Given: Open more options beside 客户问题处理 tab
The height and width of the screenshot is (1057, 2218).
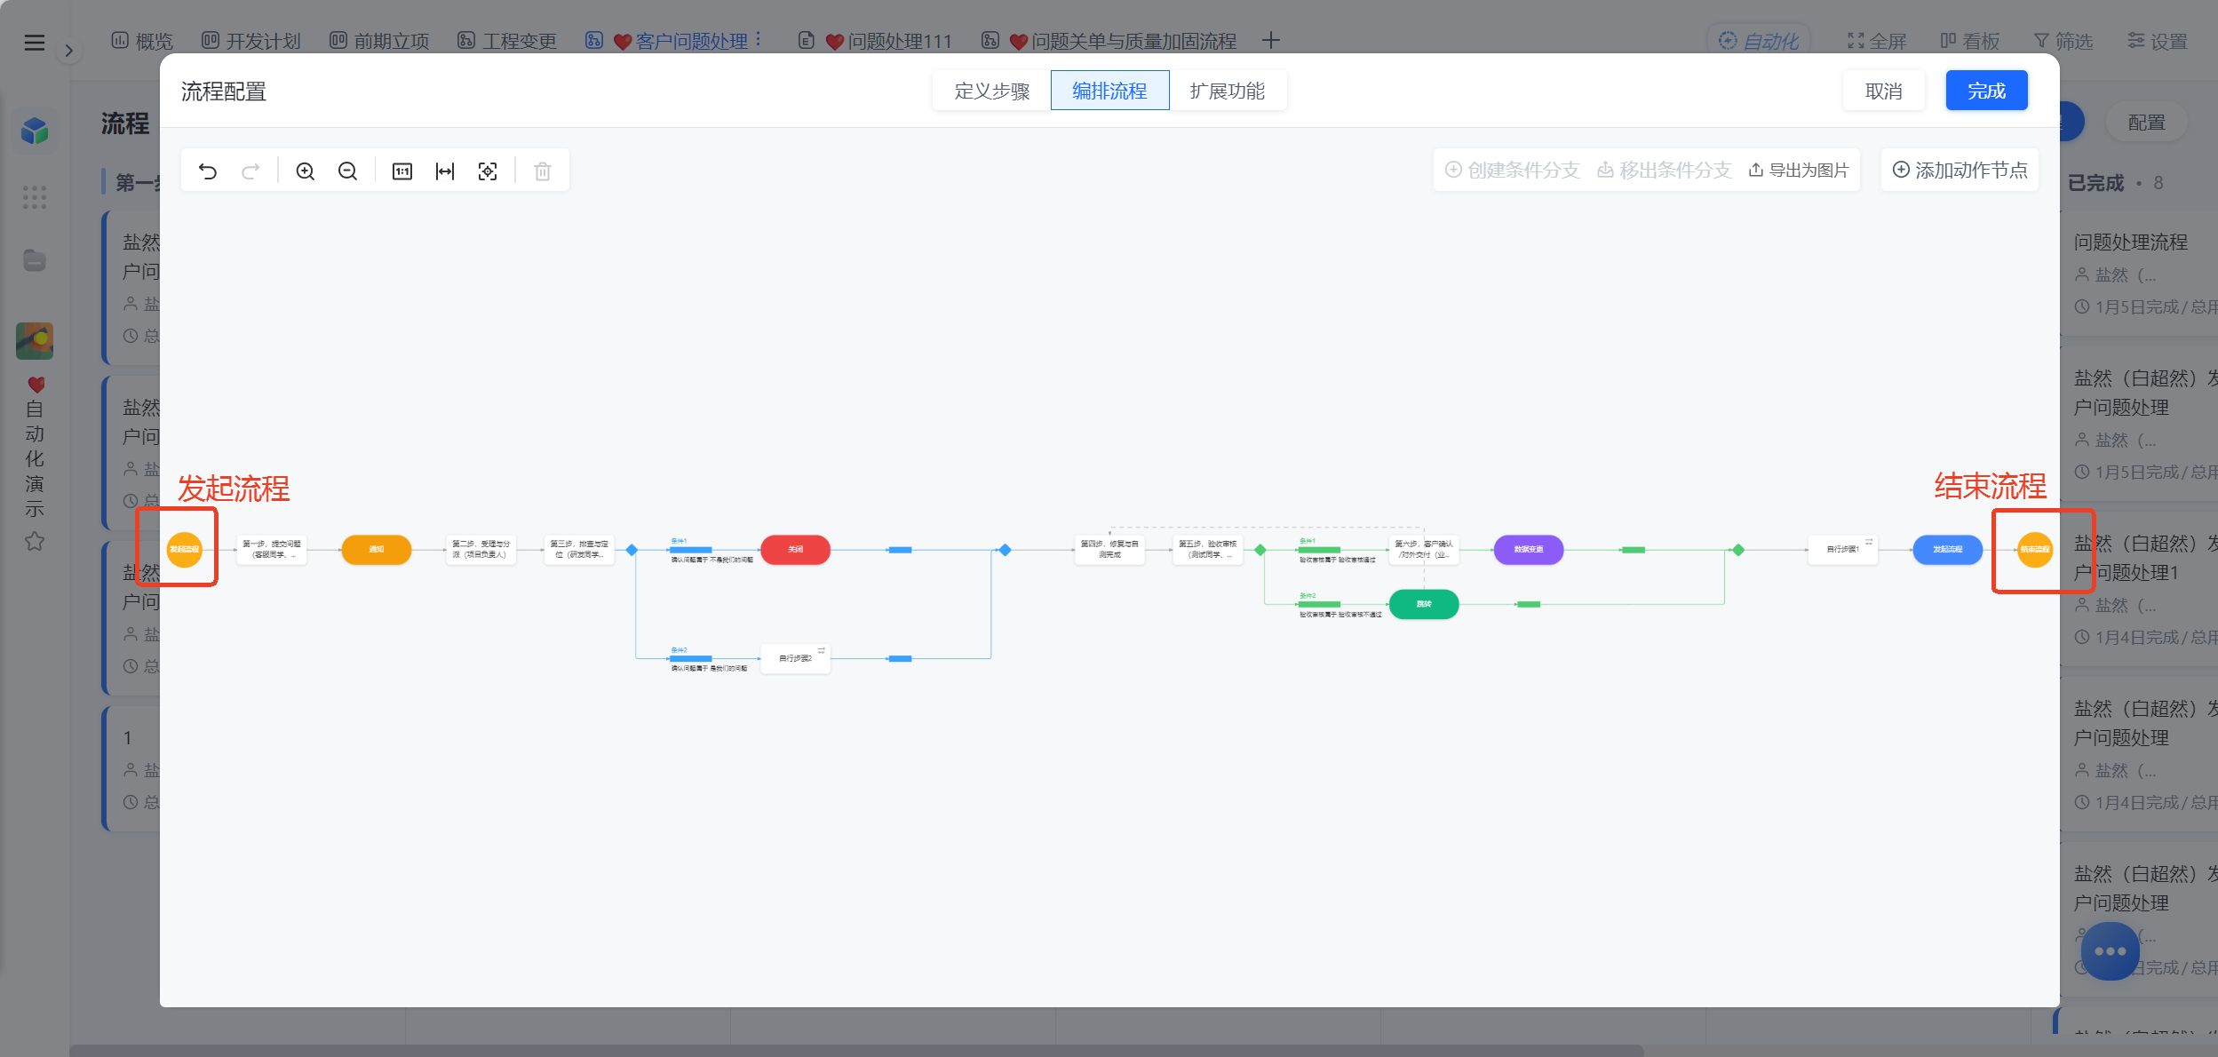Looking at the screenshot, I should pos(758,40).
